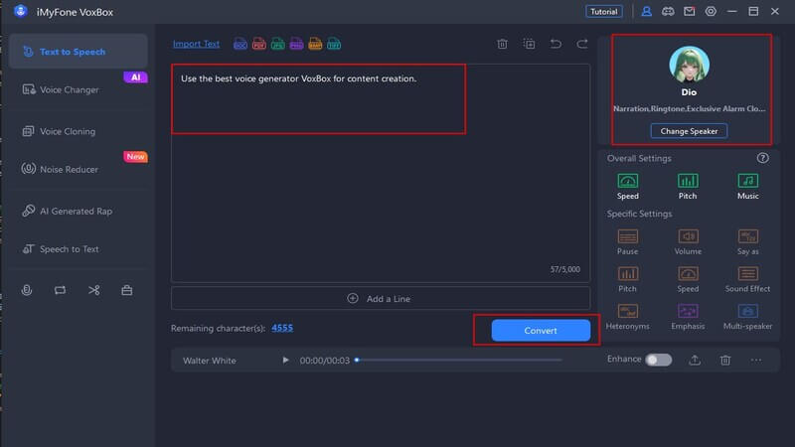Click the Tutorial button

coord(604,11)
